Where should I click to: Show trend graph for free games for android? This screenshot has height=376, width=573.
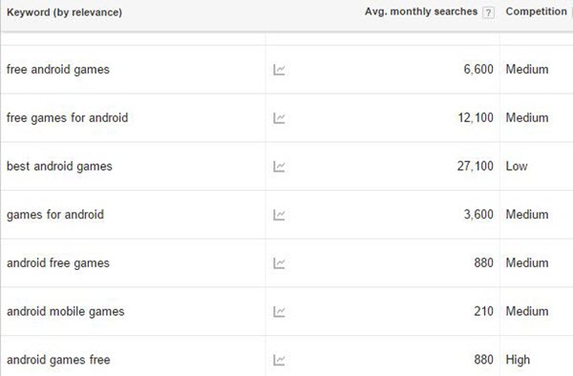279,118
